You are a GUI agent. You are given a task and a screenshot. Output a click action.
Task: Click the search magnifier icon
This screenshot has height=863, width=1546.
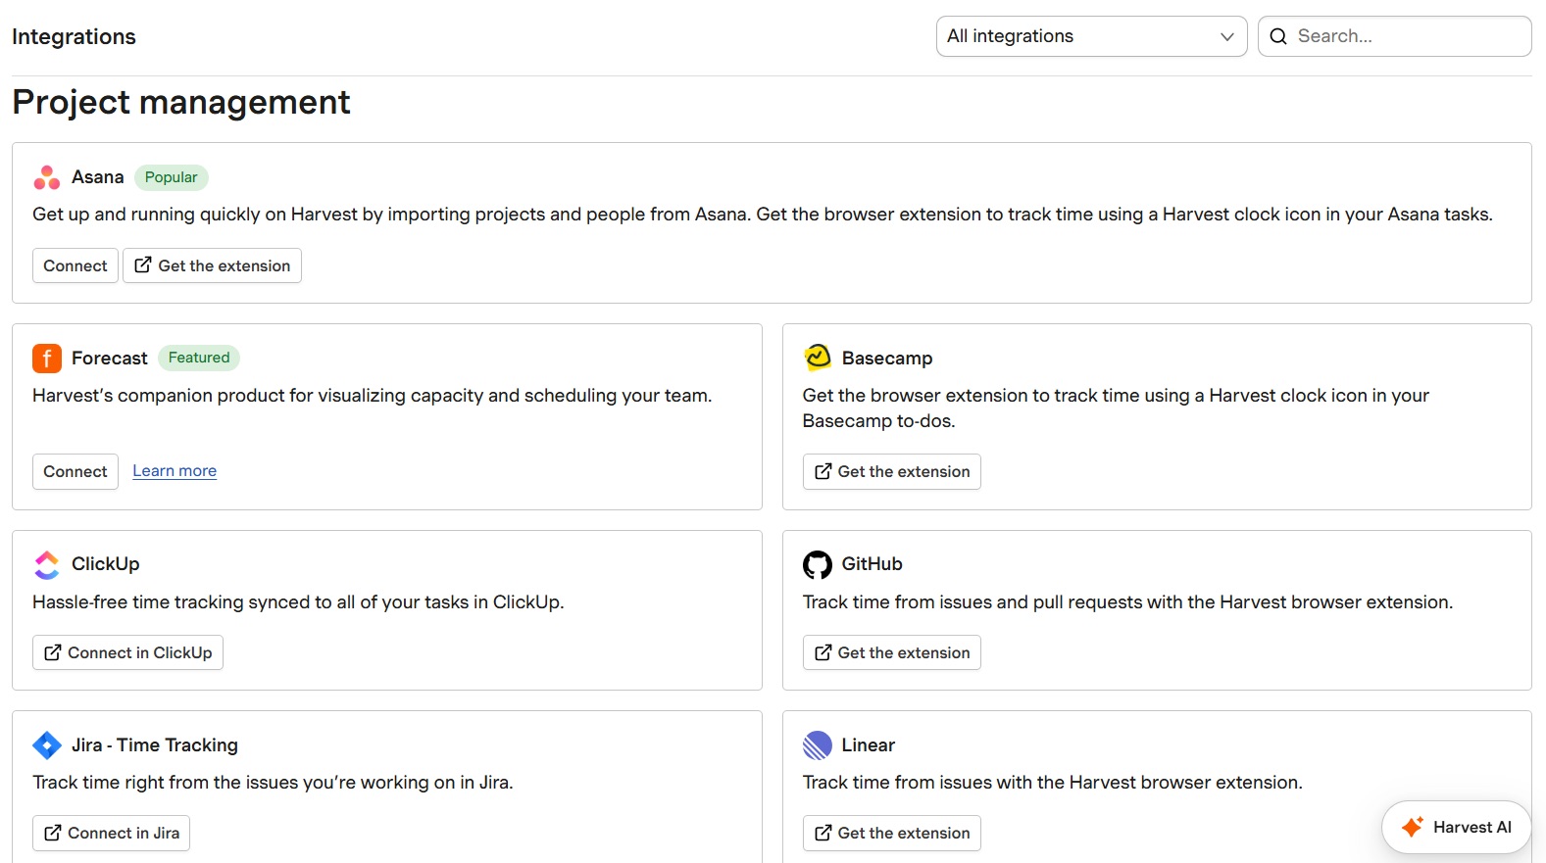(1278, 36)
